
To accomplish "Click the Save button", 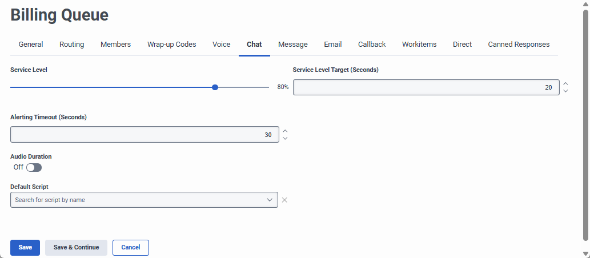I will coord(25,247).
